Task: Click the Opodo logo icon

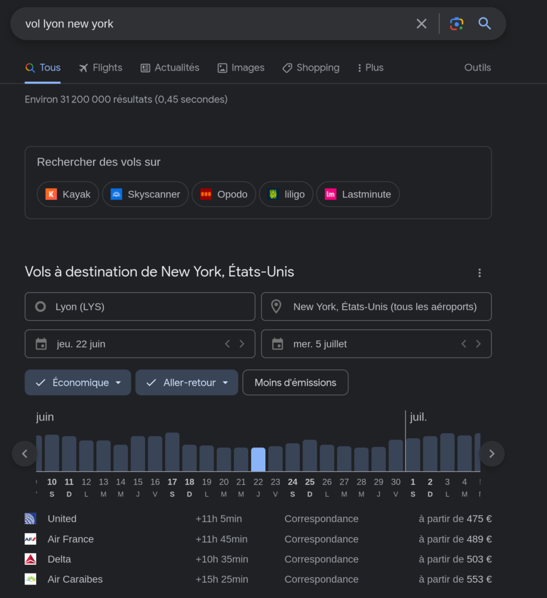Action: pos(206,194)
